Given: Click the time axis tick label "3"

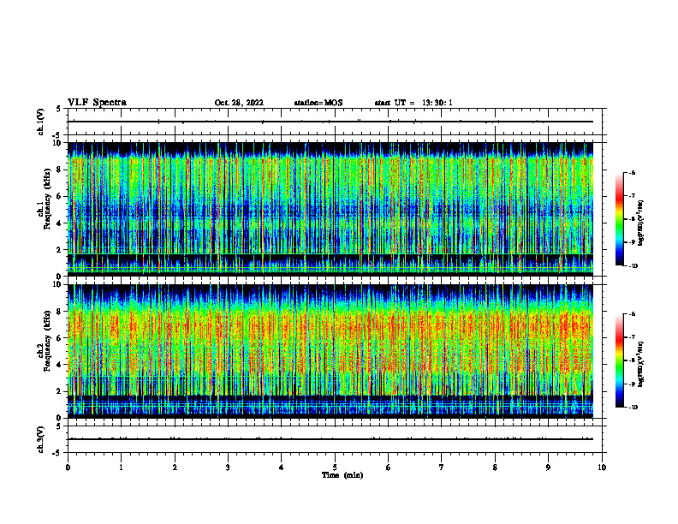Looking at the screenshot, I should click(x=228, y=467).
